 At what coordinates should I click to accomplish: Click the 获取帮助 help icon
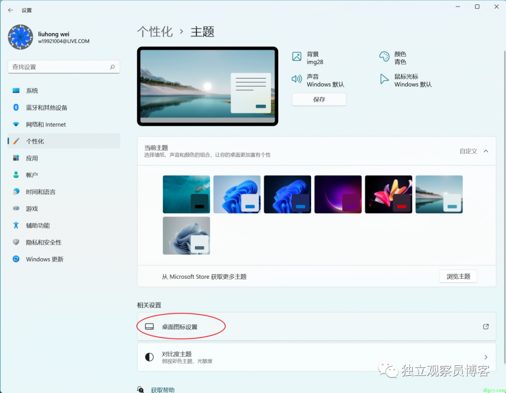coord(141,389)
